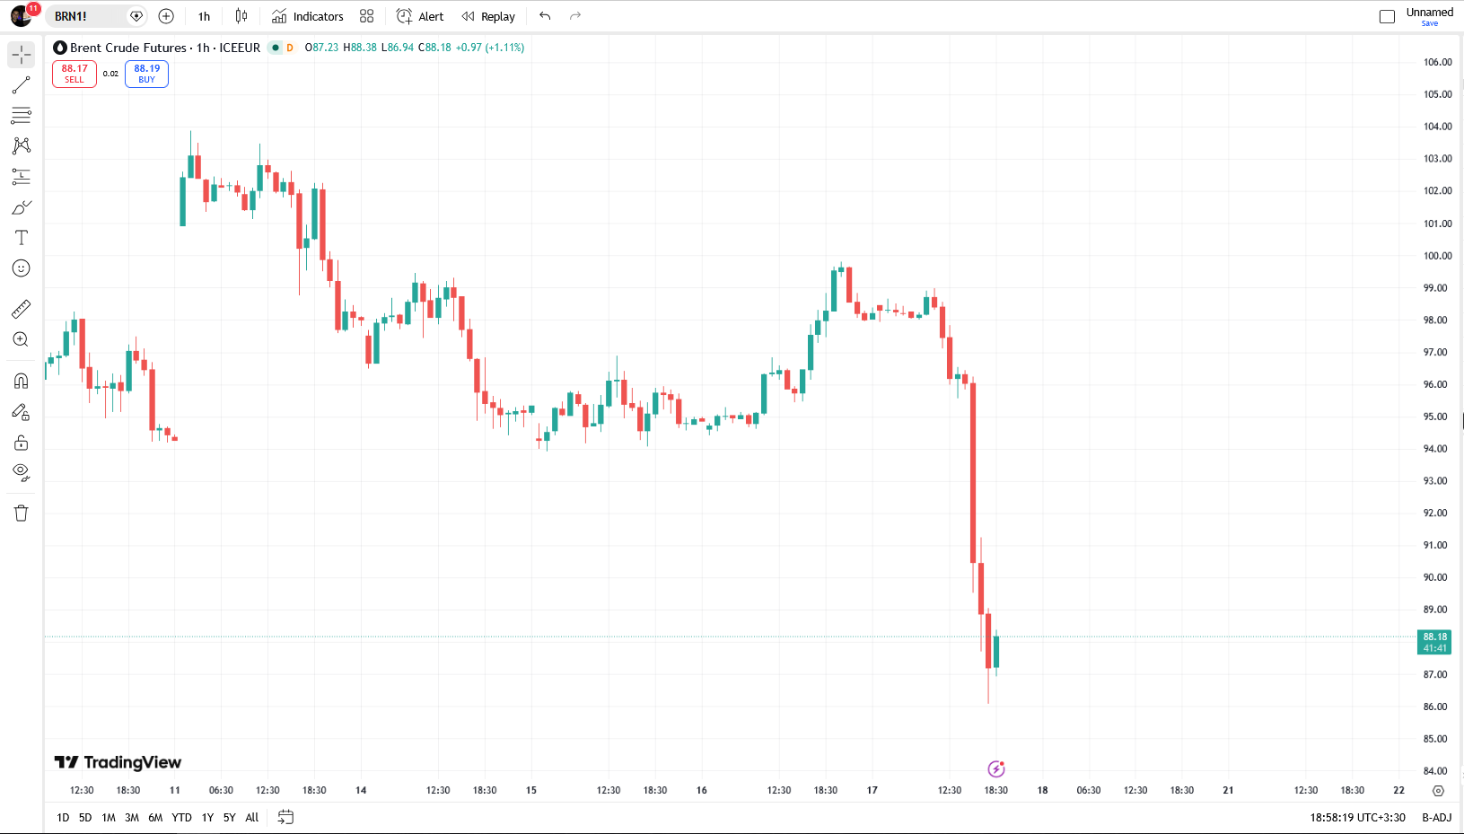Select the YTD date range tab
1464x834 pixels.
181,817
